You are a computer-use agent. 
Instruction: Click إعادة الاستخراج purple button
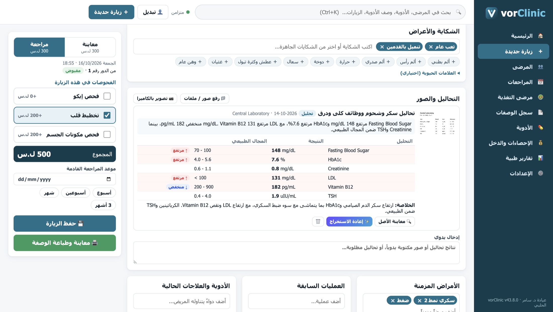click(x=349, y=221)
